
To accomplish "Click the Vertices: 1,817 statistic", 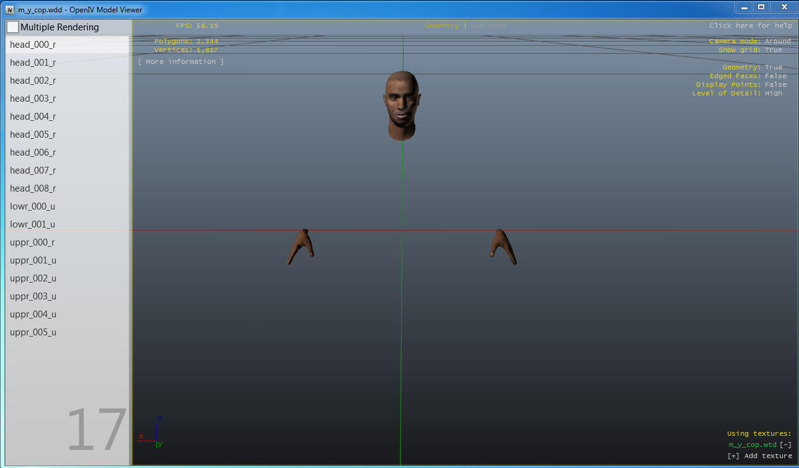I will tap(186, 50).
